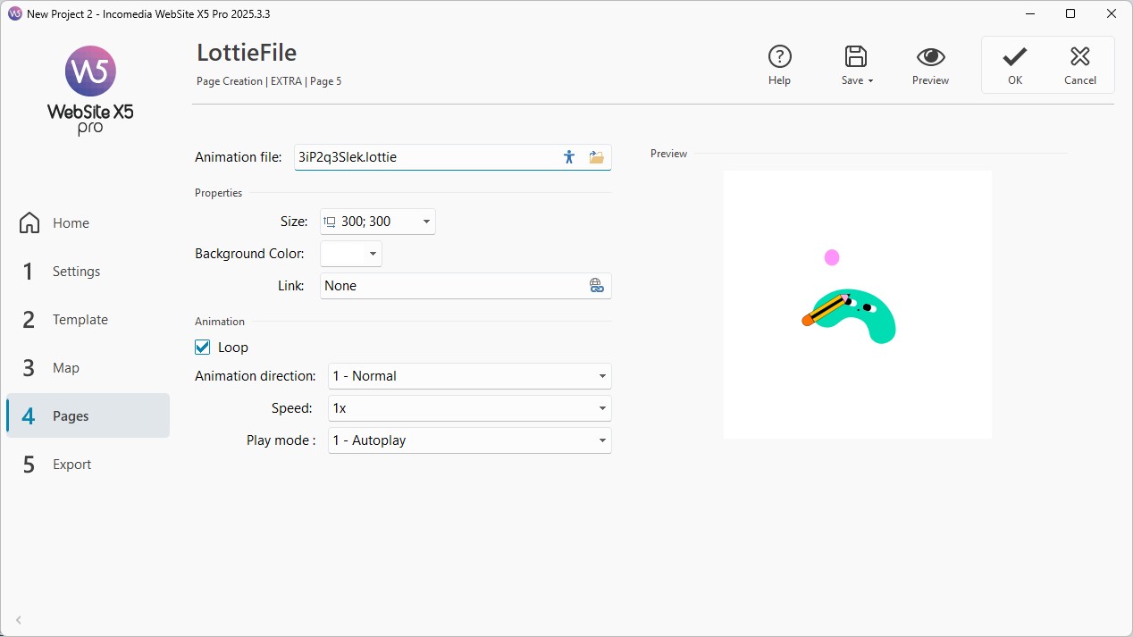Click the Home house icon in sidebar
The width and height of the screenshot is (1133, 637).
point(29,222)
